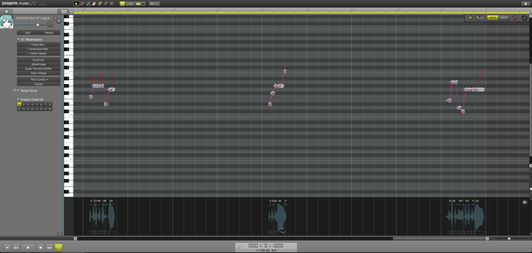The image size is (532, 253).
Task: Click the pink pitch curve icon
Action: (x=515, y=18)
